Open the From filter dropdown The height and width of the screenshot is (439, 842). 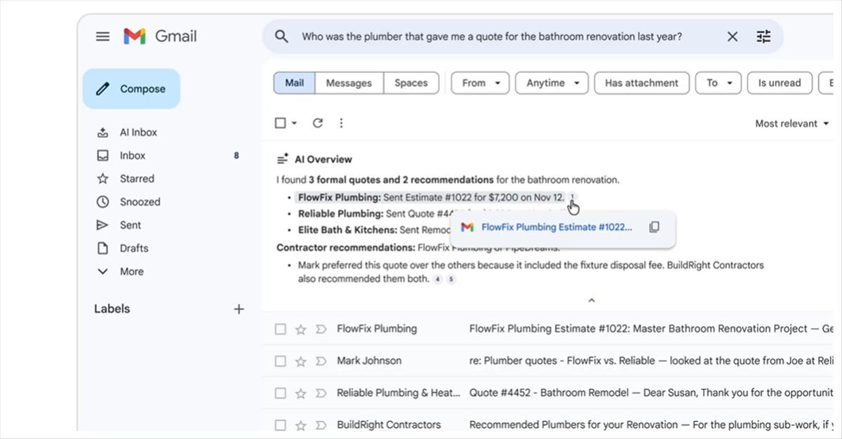click(479, 83)
